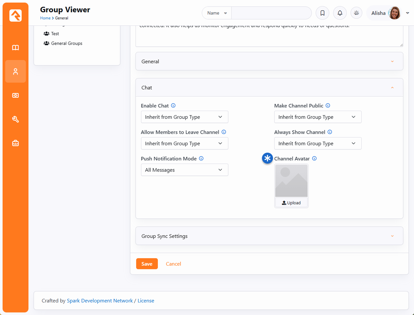Open the notifications bell
This screenshot has height=315, width=414.
tap(340, 13)
